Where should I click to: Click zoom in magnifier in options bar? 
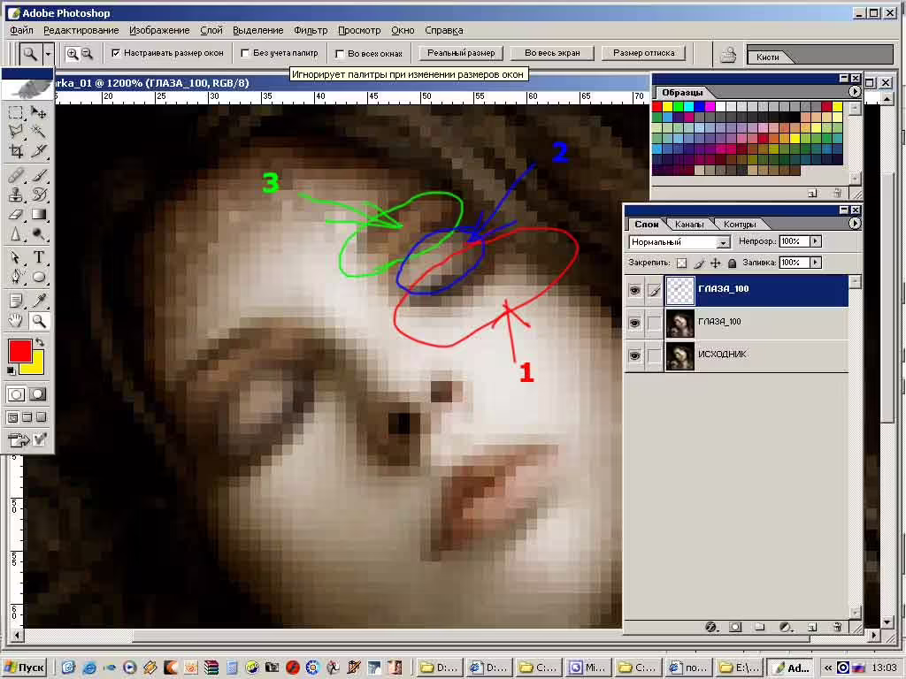73,54
